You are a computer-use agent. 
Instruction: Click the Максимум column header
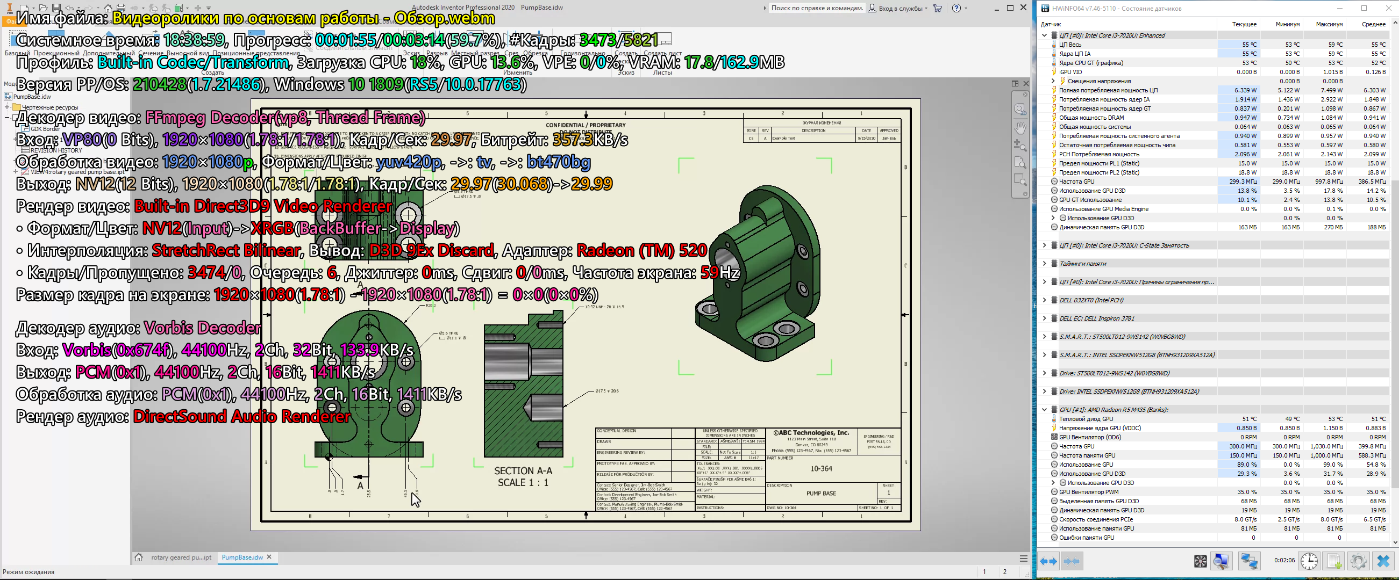[1329, 24]
